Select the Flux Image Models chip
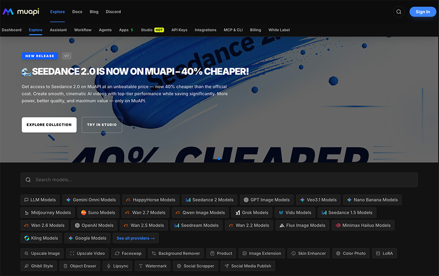The image size is (439, 276). (x=302, y=225)
